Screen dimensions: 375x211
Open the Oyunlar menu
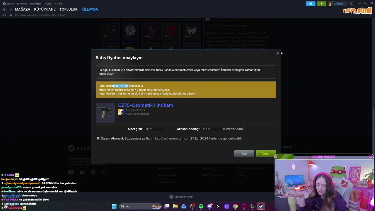click(x=48, y=4)
